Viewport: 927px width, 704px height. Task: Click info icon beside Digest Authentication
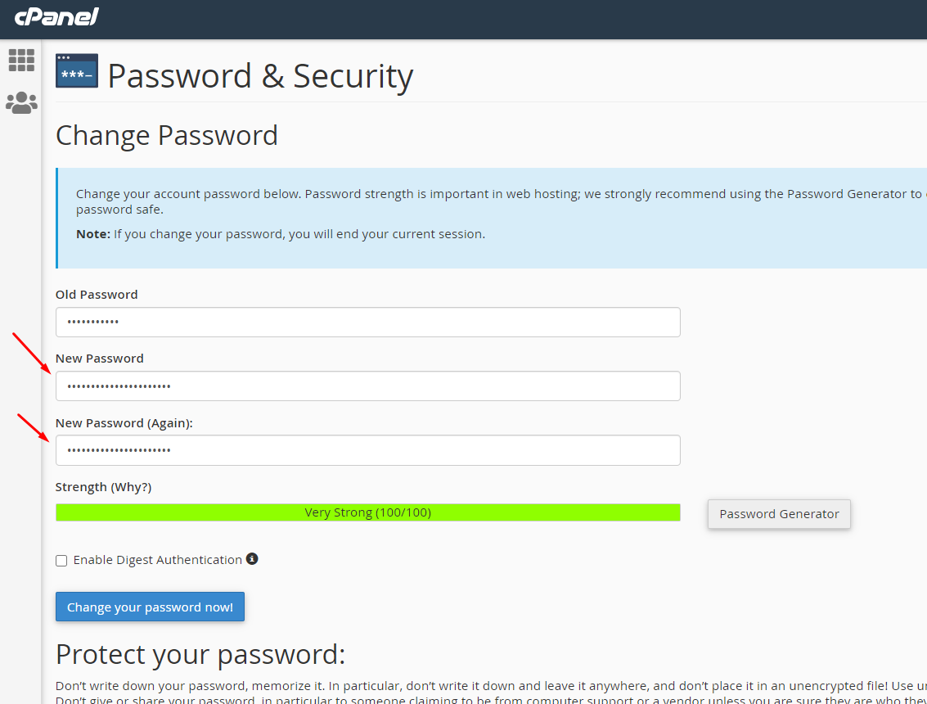(x=252, y=559)
